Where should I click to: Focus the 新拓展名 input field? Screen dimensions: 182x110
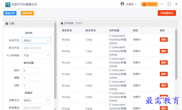36,108
